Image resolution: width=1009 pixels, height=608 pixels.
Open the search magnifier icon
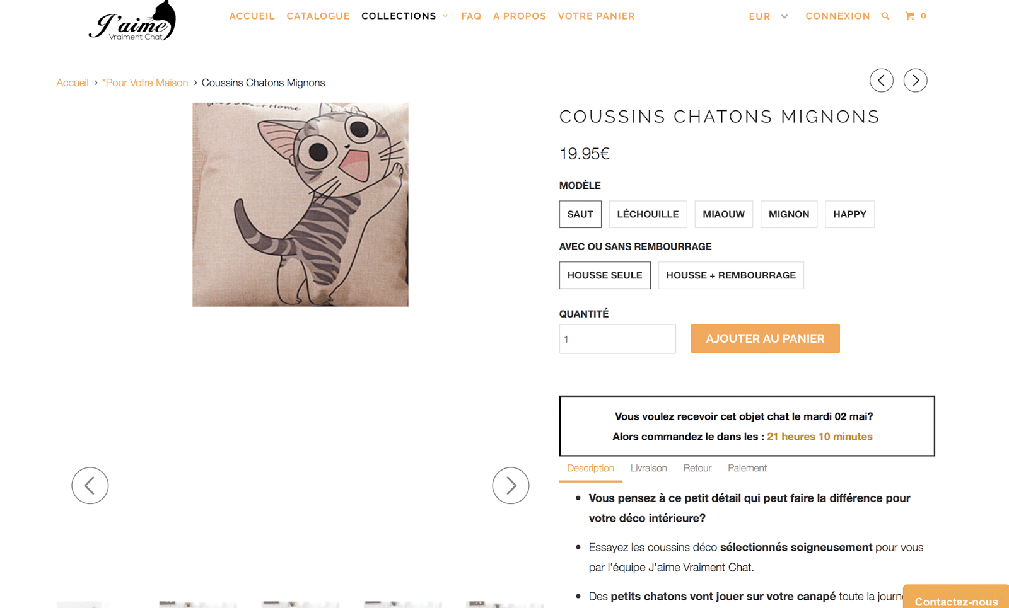[885, 16]
